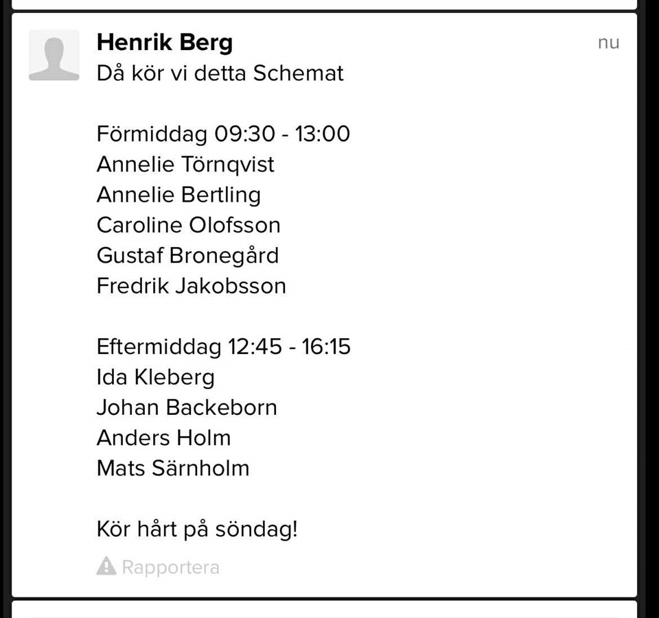Click the warning triangle icon beside Rapportera
The width and height of the screenshot is (659, 618).
coord(106,567)
